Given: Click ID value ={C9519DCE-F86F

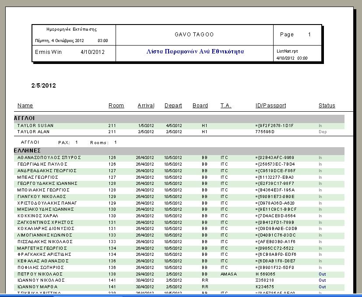Looking at the screenshot, I should (x=276, y=171).
